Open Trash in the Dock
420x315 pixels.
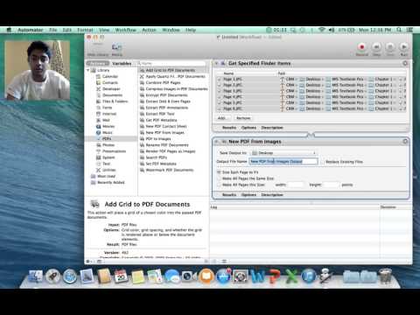tap(386, 276)
